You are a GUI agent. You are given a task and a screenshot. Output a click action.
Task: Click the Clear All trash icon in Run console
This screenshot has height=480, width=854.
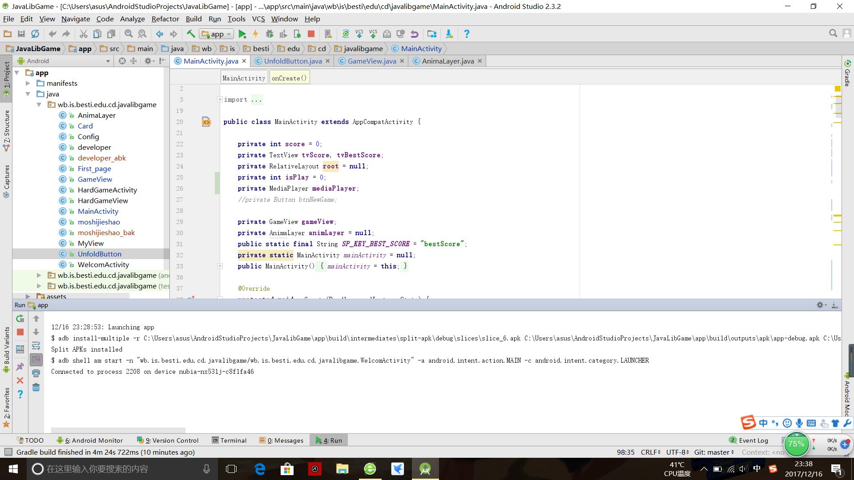[x=36, y=387]
